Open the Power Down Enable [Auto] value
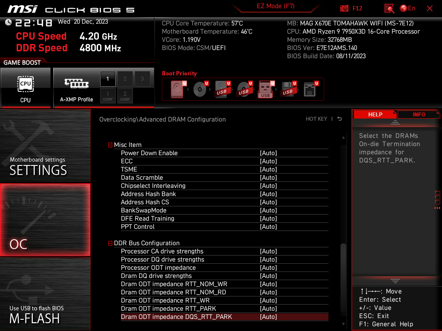The height and width of the screenshot is (331, 442). (x=268, y=153)
